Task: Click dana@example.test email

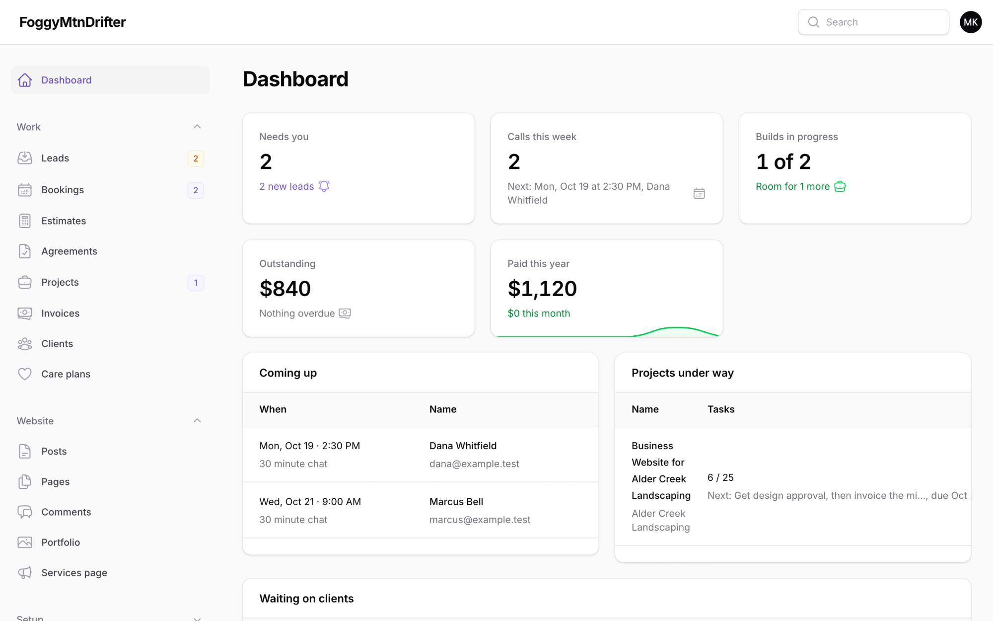Action: 474,464
